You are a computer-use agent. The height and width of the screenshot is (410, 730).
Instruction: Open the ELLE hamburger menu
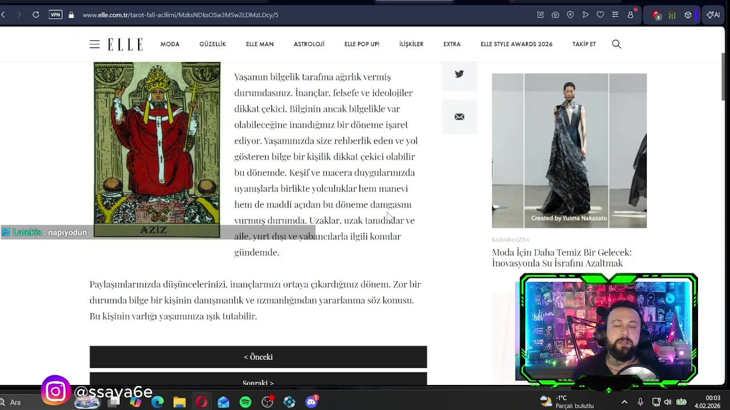(x=95, y=44)
